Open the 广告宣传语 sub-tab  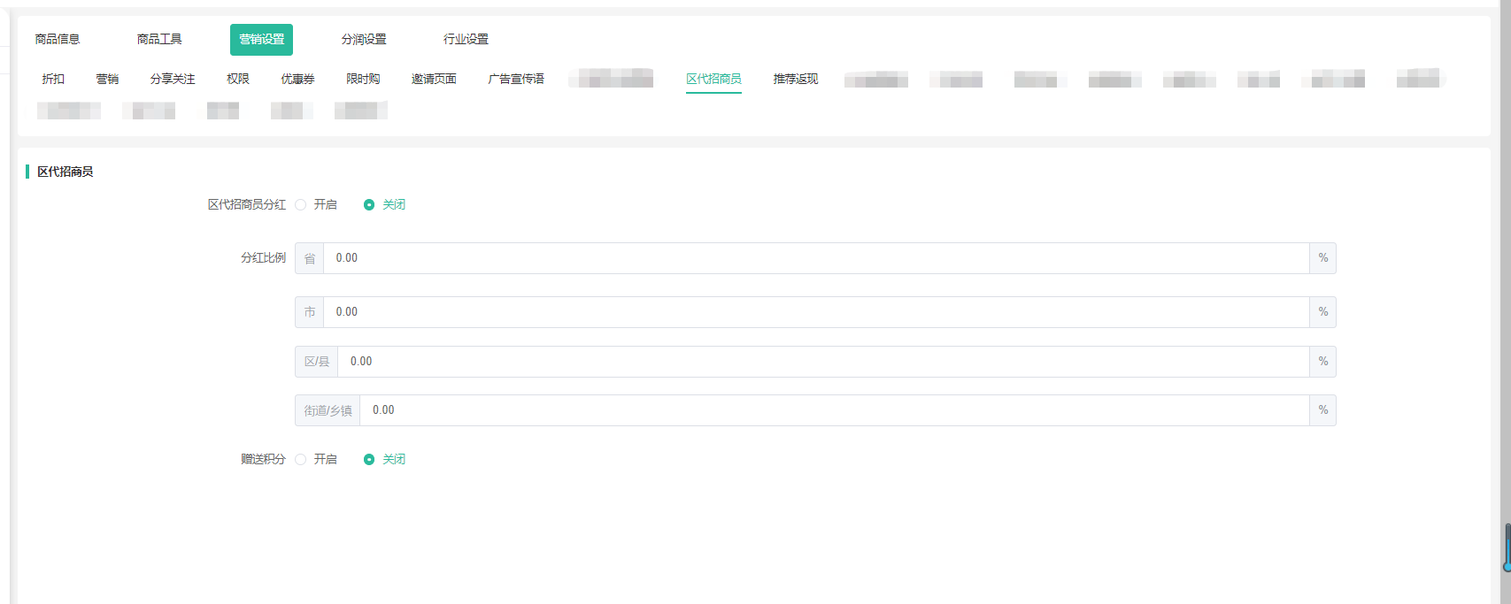[516, 79]
